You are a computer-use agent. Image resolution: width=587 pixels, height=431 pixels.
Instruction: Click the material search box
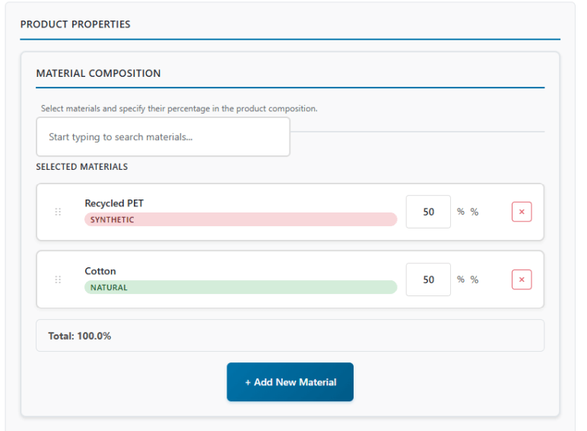point(163,137)
